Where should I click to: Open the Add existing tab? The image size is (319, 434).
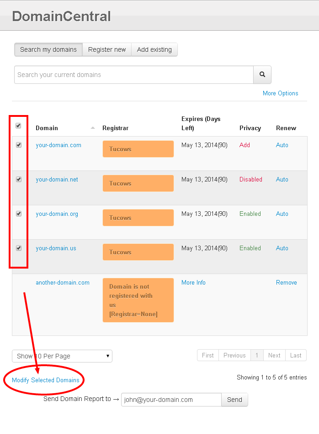click(x=154, y=49)
